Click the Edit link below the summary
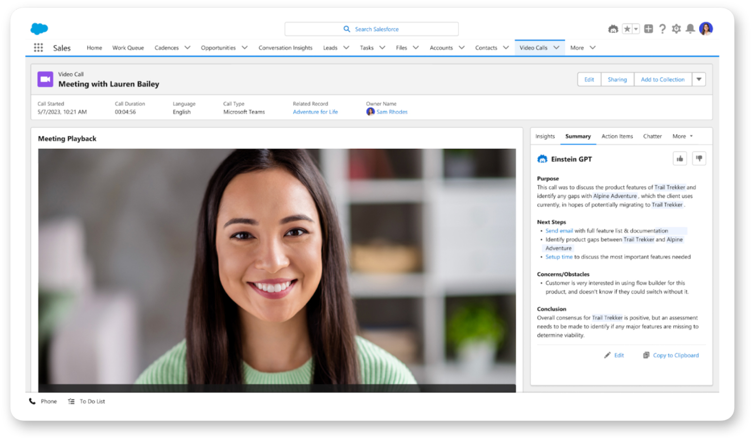The height and width of the screenshot is (440, 751). click(x=619, y=356)
